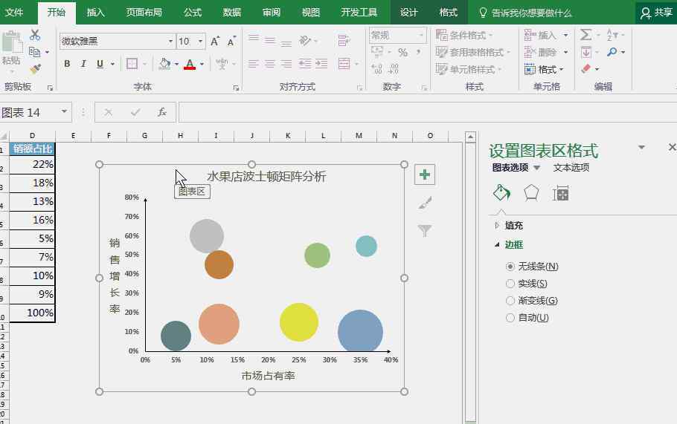Toggle Bold formatting

click(x=67, y=64)
